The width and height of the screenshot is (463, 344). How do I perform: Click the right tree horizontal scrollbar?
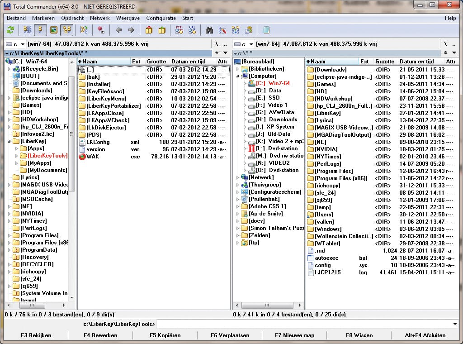click(268, 305)
